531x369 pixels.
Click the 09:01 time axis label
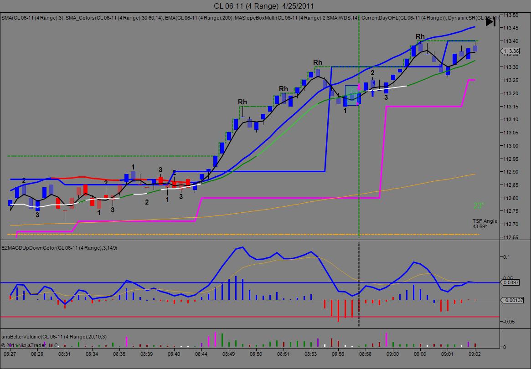click(447, 354)
